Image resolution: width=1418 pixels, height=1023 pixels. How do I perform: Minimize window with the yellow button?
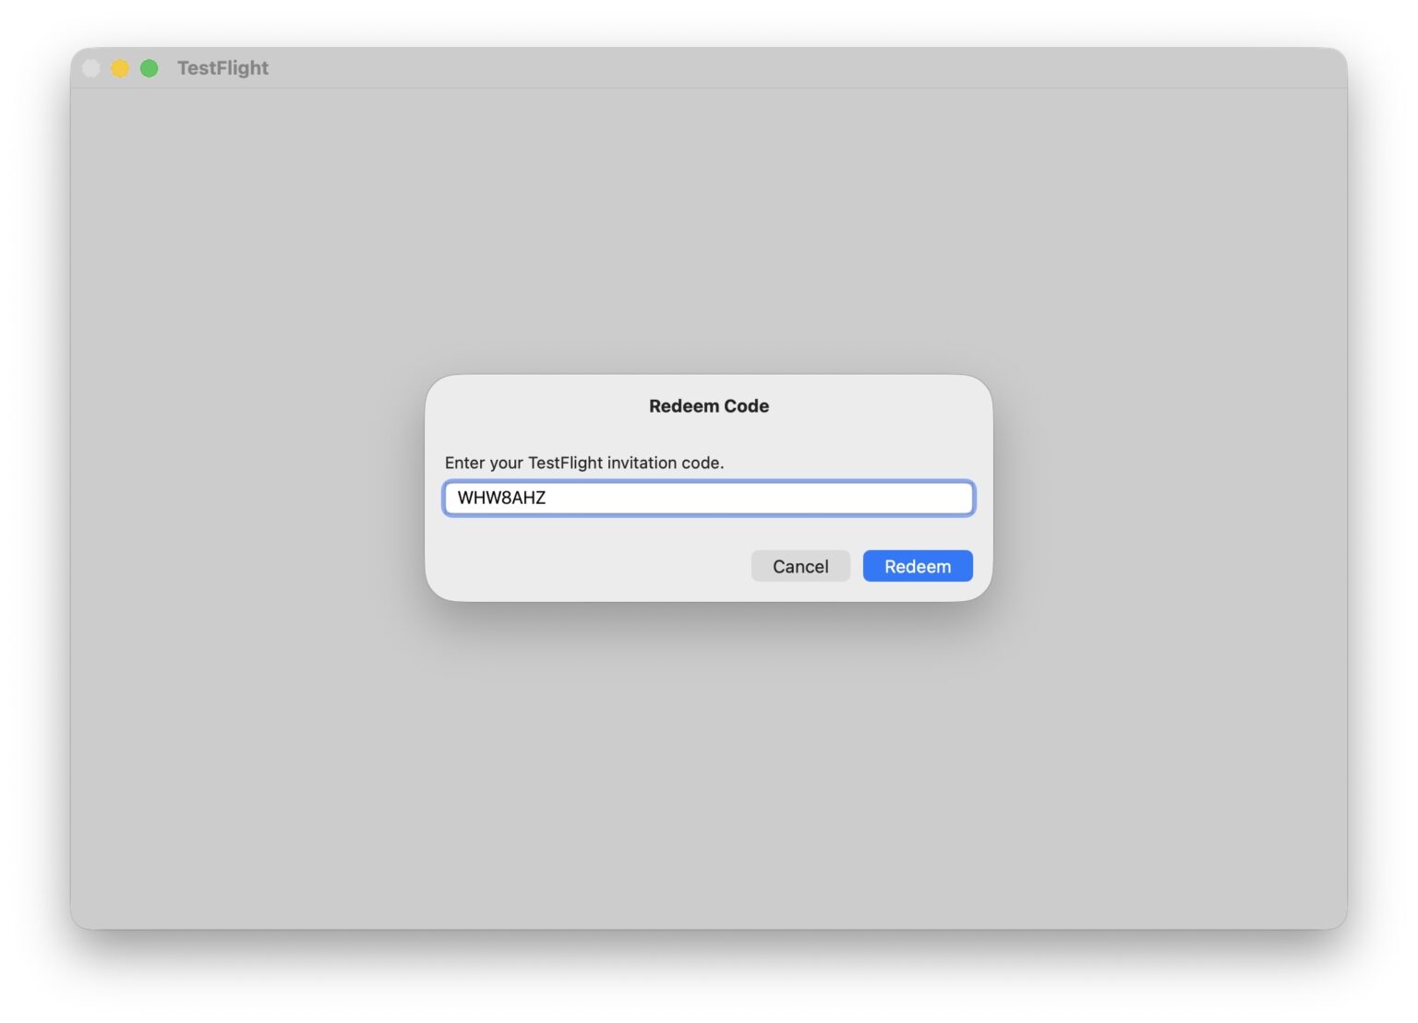click(120, 68)
